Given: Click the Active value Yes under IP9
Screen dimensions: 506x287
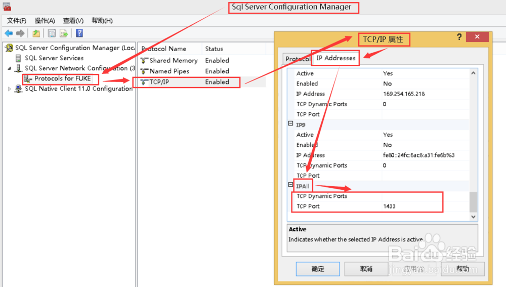Looking at the screenshot, I should click(x=388, y=135).
